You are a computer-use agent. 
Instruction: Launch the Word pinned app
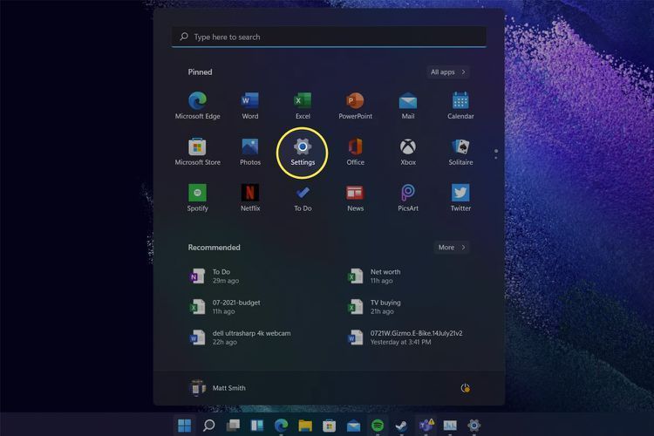(x=250, y=101)
